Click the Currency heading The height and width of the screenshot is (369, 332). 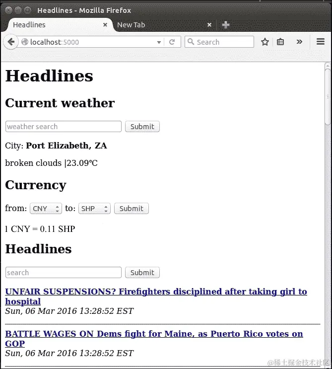click(x=36, y=185)
